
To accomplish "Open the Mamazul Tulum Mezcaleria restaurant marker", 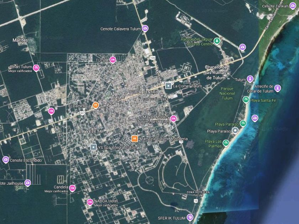I will (135, 139).
